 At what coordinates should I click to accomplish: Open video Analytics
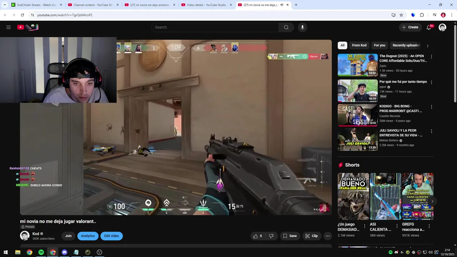(x=88, y=236)
